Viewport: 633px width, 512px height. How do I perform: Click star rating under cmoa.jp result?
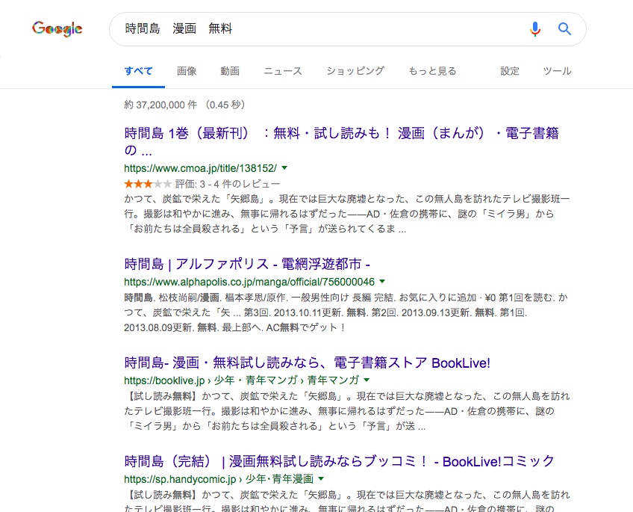[x=148, y=185]
